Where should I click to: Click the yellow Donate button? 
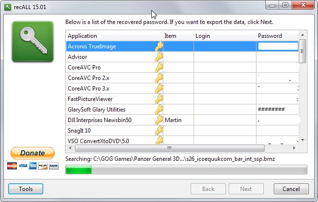click(33, 153)
